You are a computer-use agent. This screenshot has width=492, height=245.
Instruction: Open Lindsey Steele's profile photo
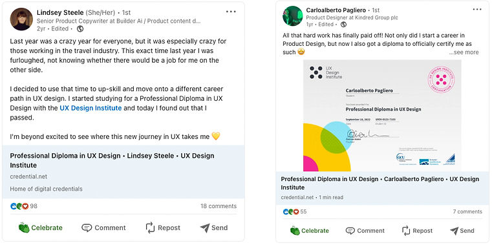21,19
